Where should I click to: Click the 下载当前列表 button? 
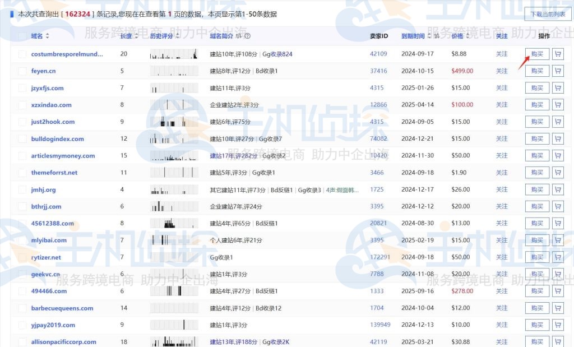(x=548, y=14)
